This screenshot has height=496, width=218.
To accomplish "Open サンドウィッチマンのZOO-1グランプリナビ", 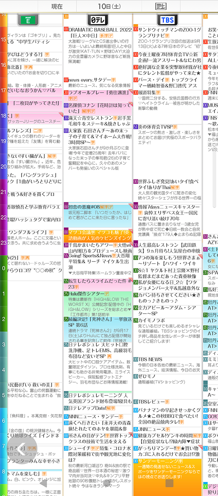I will (167, 39).
